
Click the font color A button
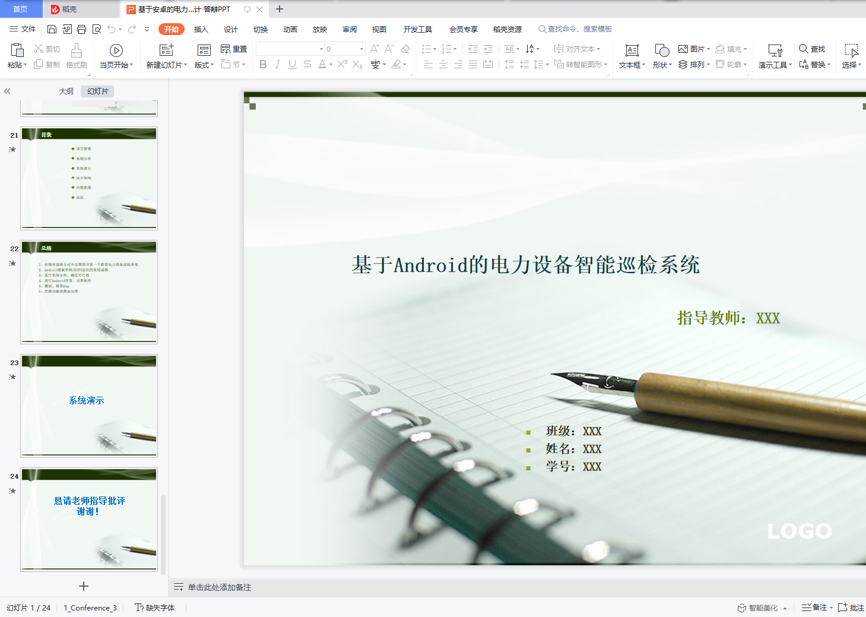(x=322, y=64)
